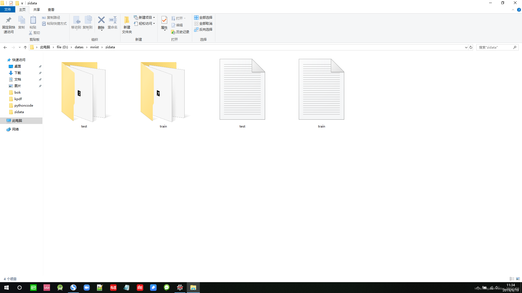Click the Up directory arrow

coord(25,47)
